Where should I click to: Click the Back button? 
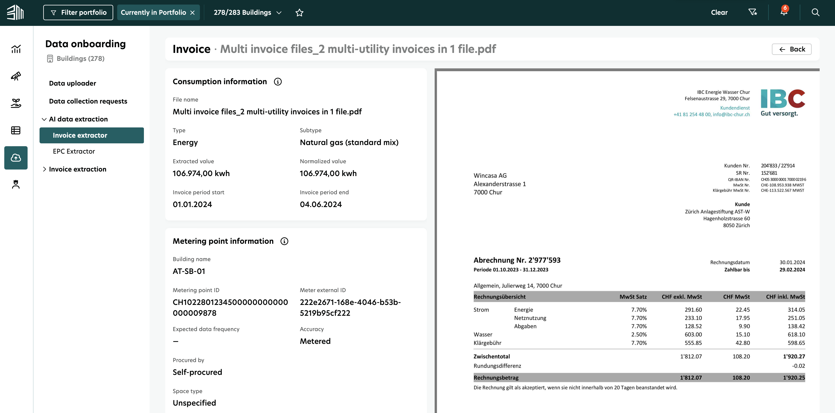pyautogui.click(x=791, y=49)
